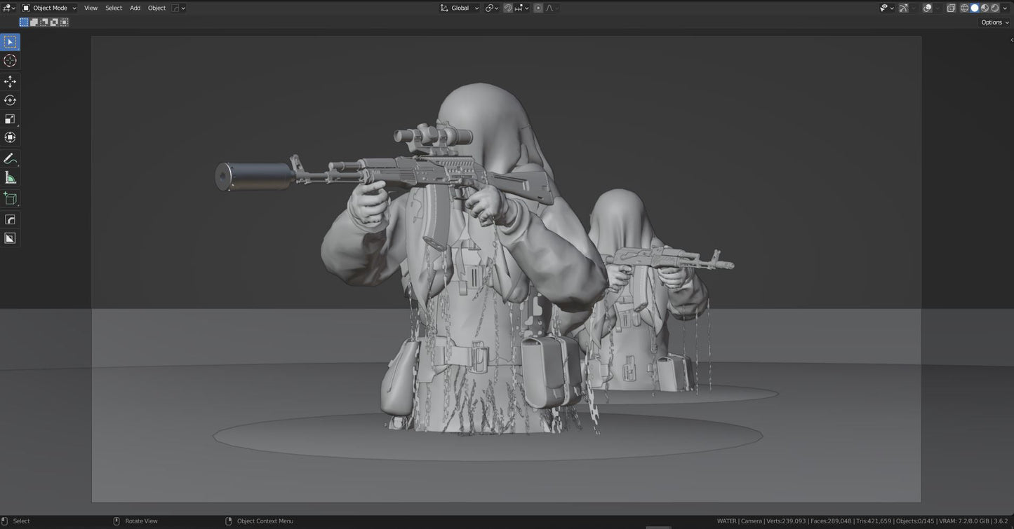Switch to rendered viewport shading
Viewport: 1014px width, 529px height.
click(995, 8)
